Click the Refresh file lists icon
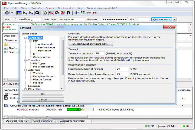This screenshot has width=195, height=130. 45,13
